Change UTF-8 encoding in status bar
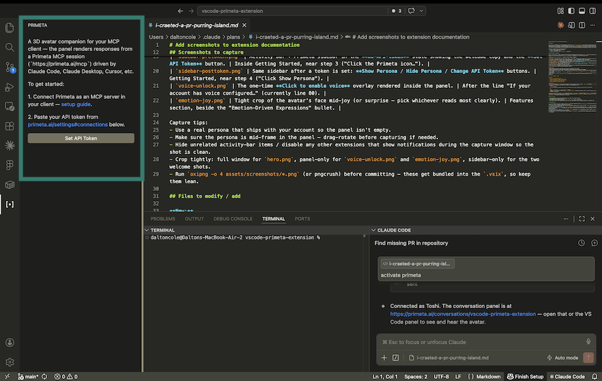Viewport: 602px width, 381px height. click(441, 377)
